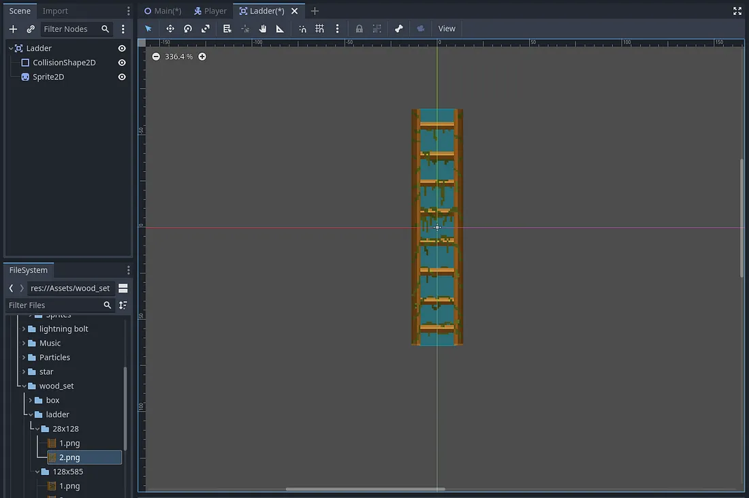This screenshot has height=498, width=749.
Task: Open the Player scene tab
Action: pyautogui.click(x=210, y=10)
